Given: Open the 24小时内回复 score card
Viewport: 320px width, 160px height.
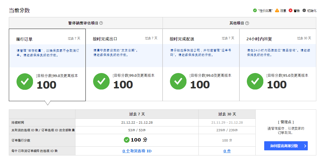Looking at the screenshot, I should tap(278, 65).
